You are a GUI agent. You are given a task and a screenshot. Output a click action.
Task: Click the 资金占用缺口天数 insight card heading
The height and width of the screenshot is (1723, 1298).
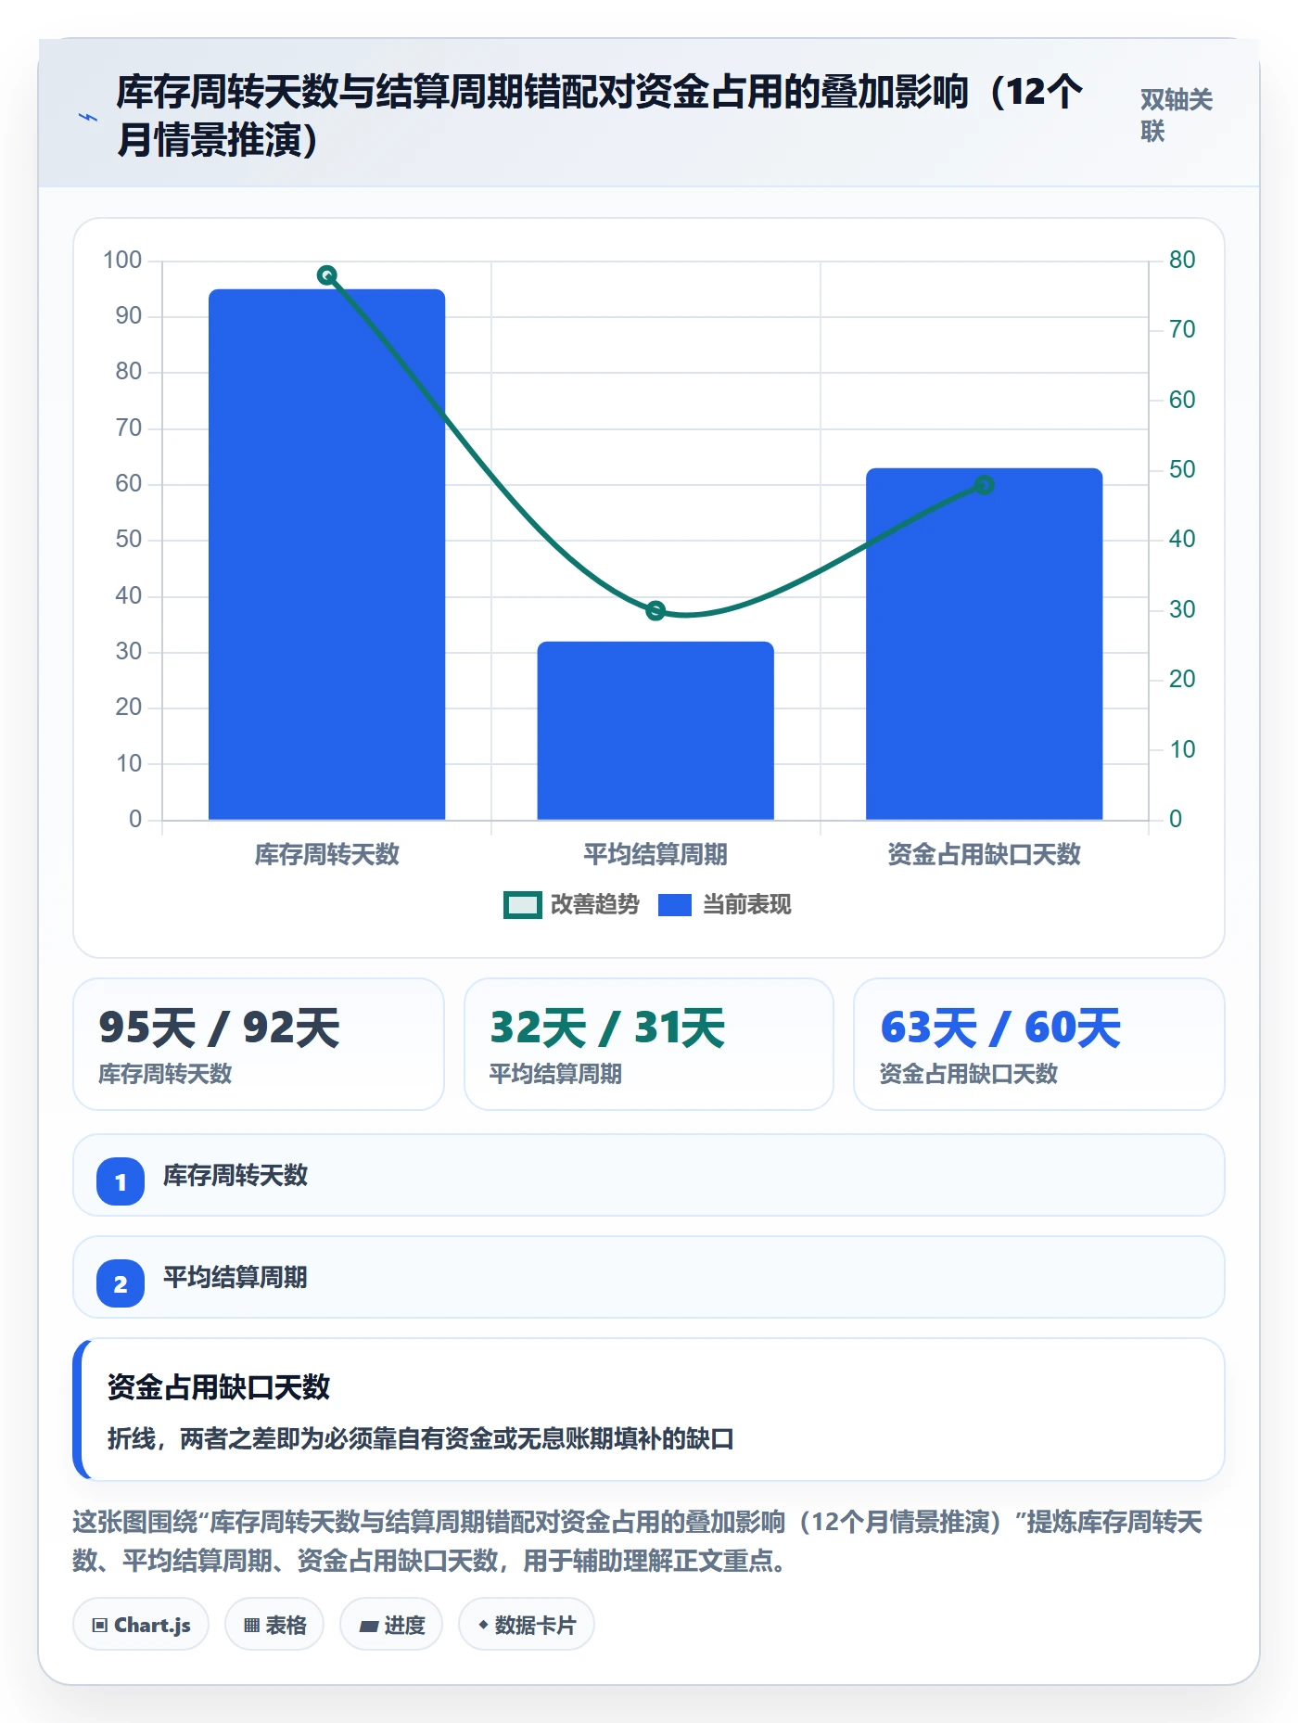[219, 1387]
